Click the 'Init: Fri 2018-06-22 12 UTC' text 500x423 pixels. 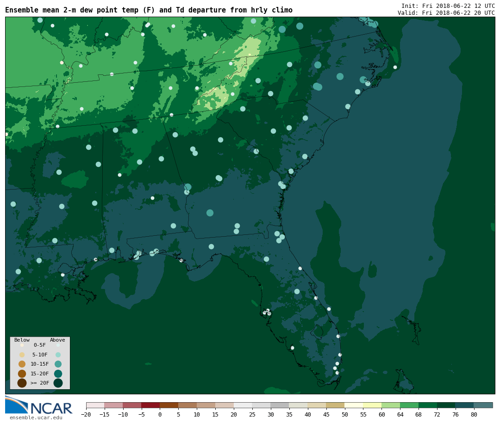[448, 6]
